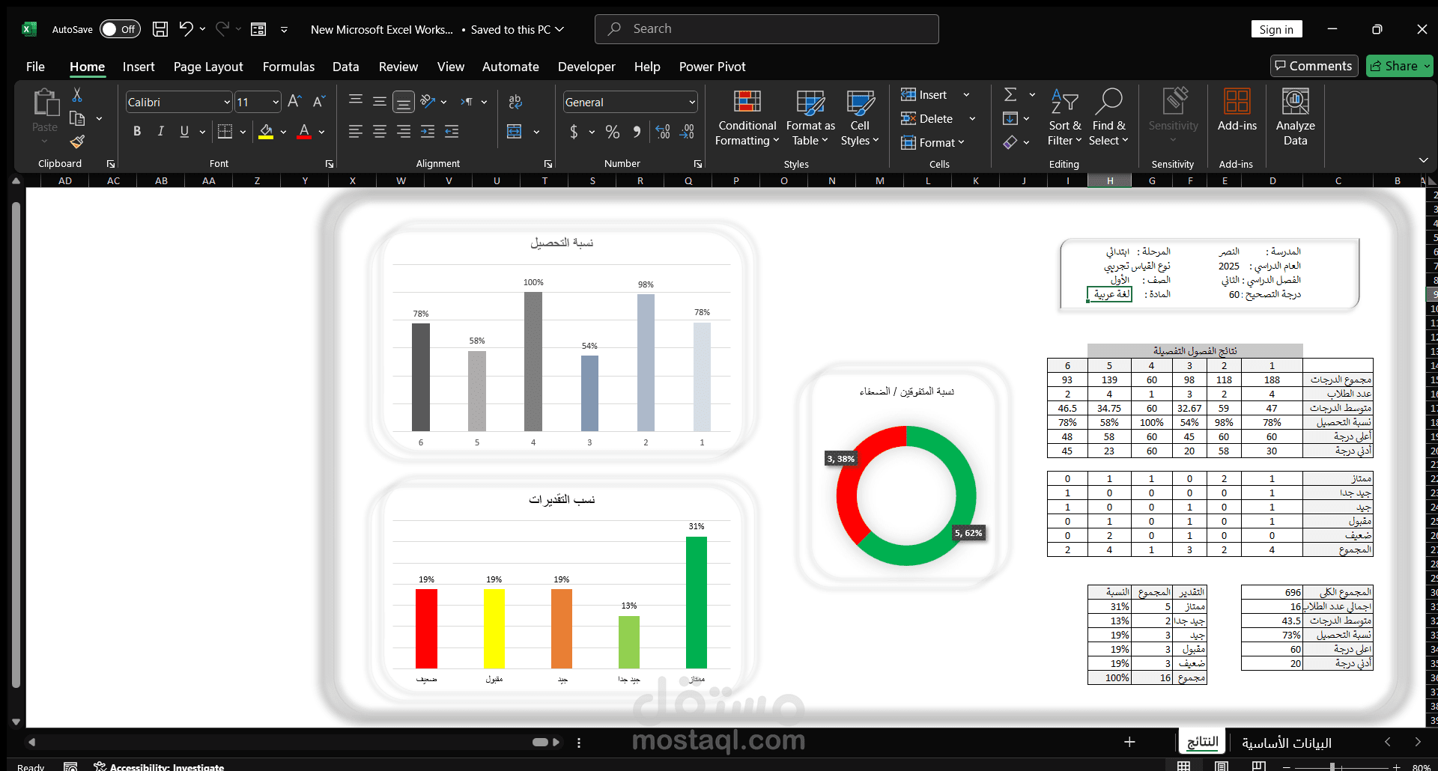Screen dimensions: 1438x771
Task: Click the zoom slider in status bar
Action: pyautogui.click(x=1332, y=767)
